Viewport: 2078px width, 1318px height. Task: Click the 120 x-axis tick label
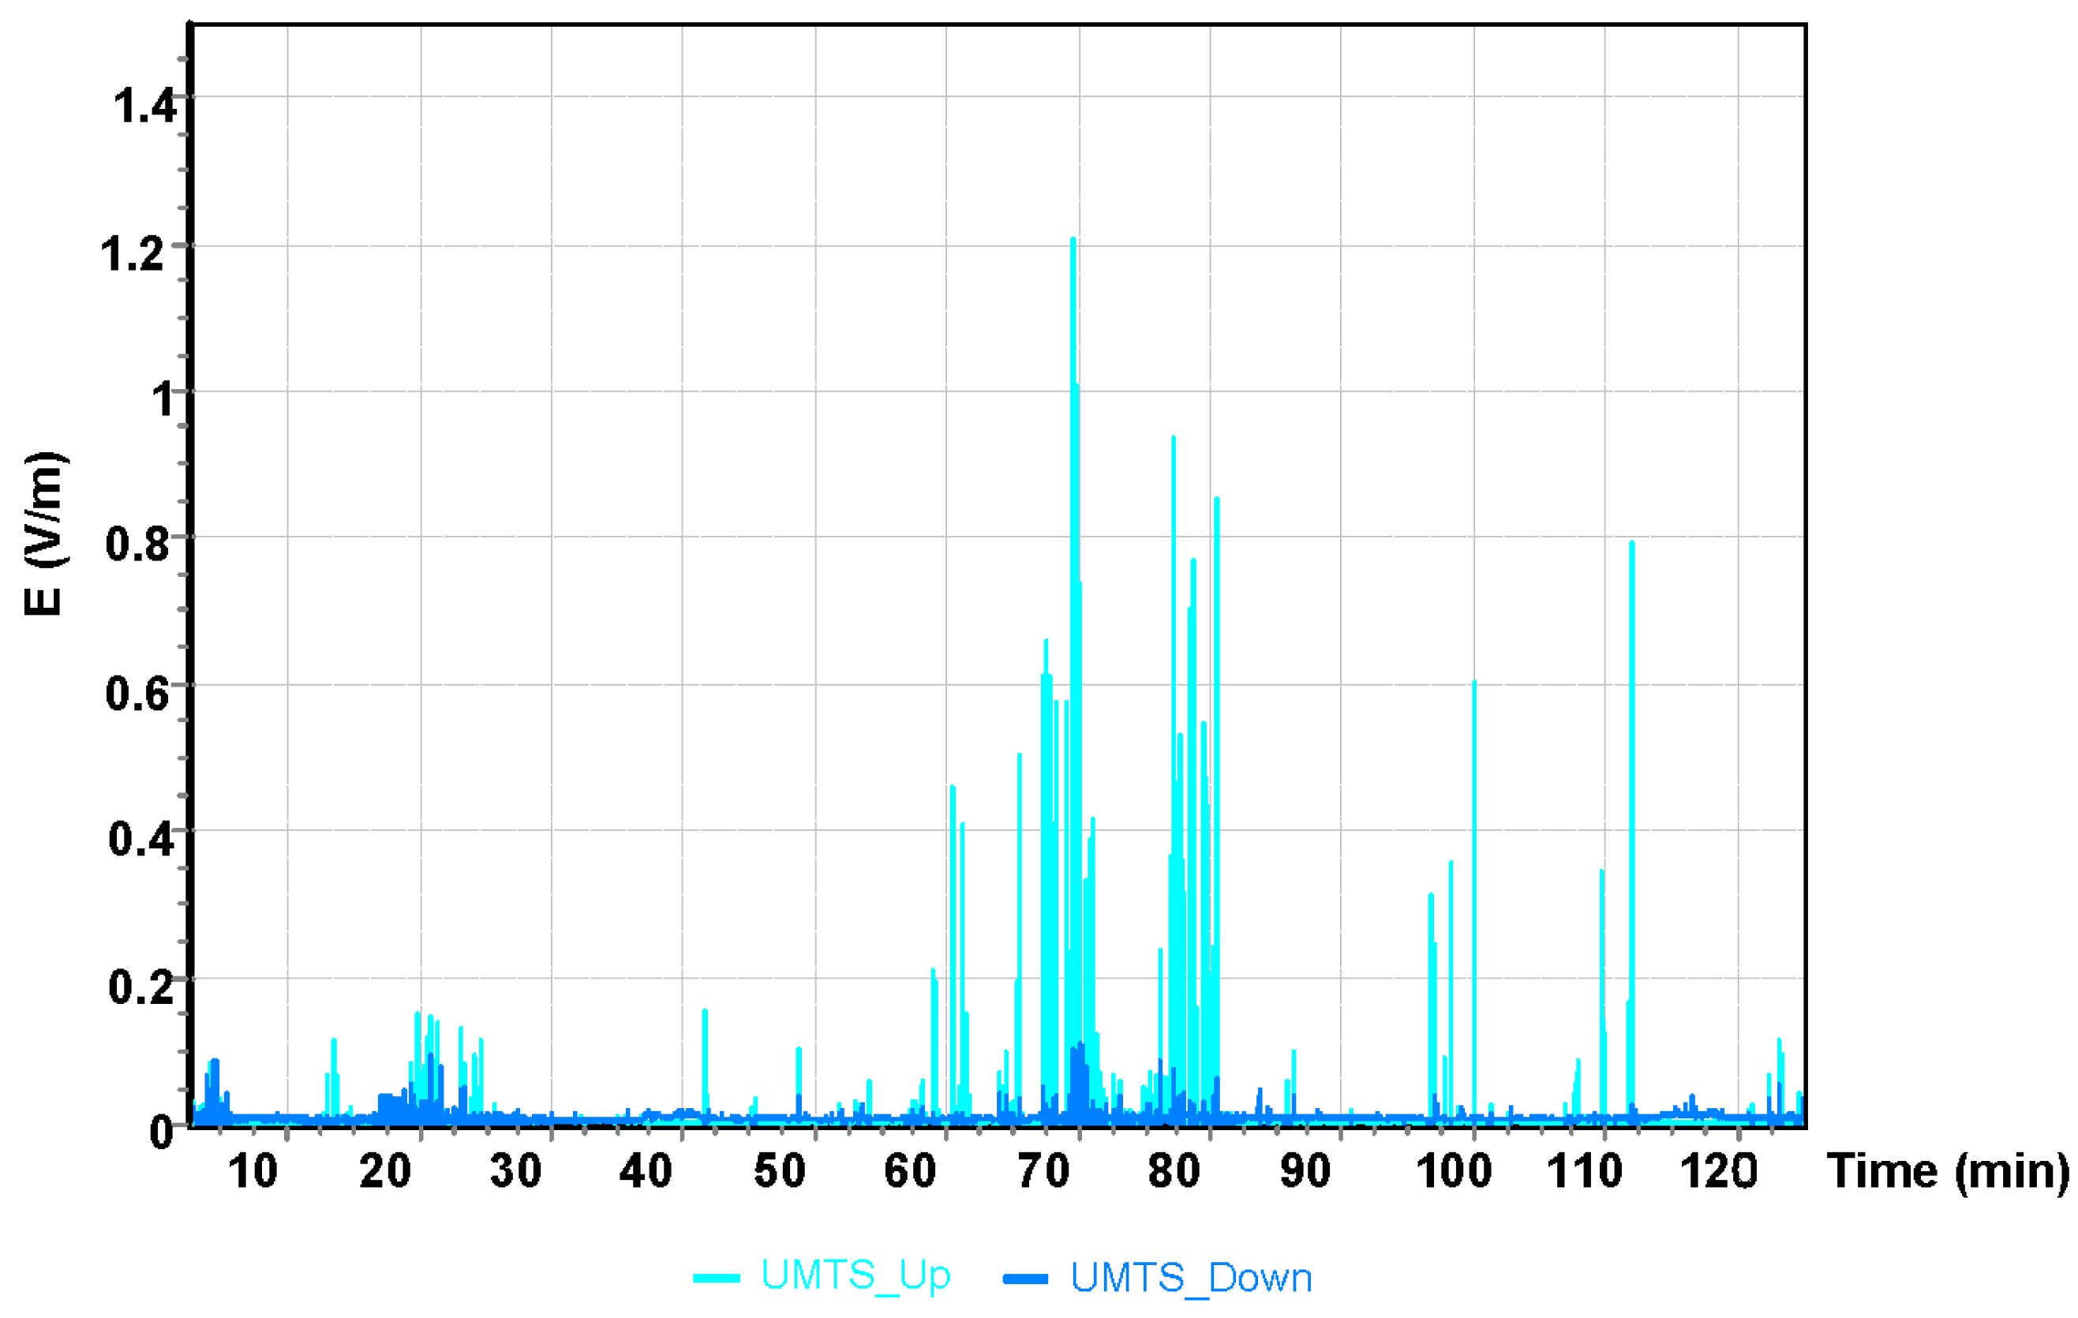1718,1172
